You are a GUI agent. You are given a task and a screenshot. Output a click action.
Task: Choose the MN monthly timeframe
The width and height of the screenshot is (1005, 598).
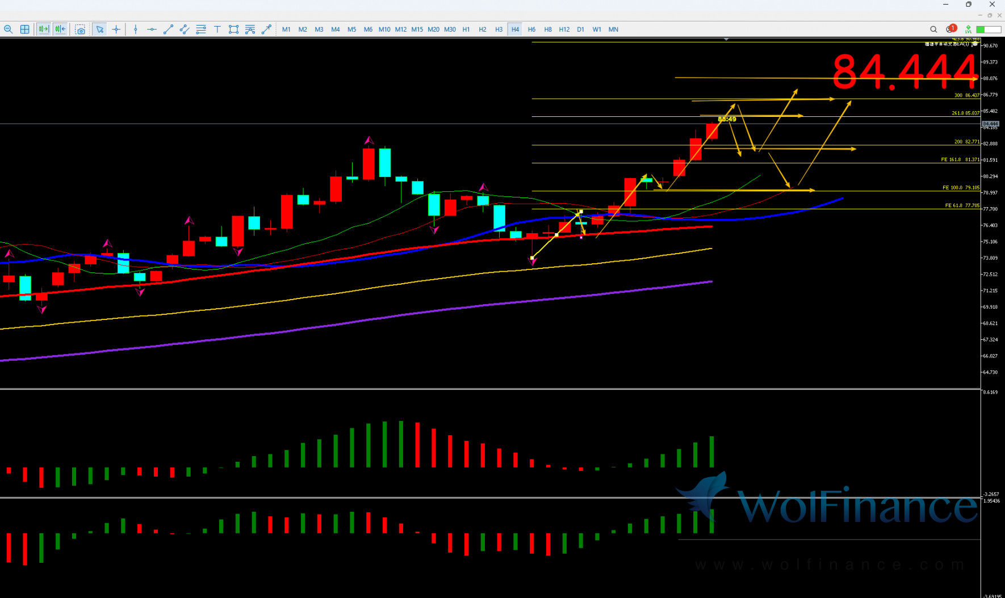613,30
